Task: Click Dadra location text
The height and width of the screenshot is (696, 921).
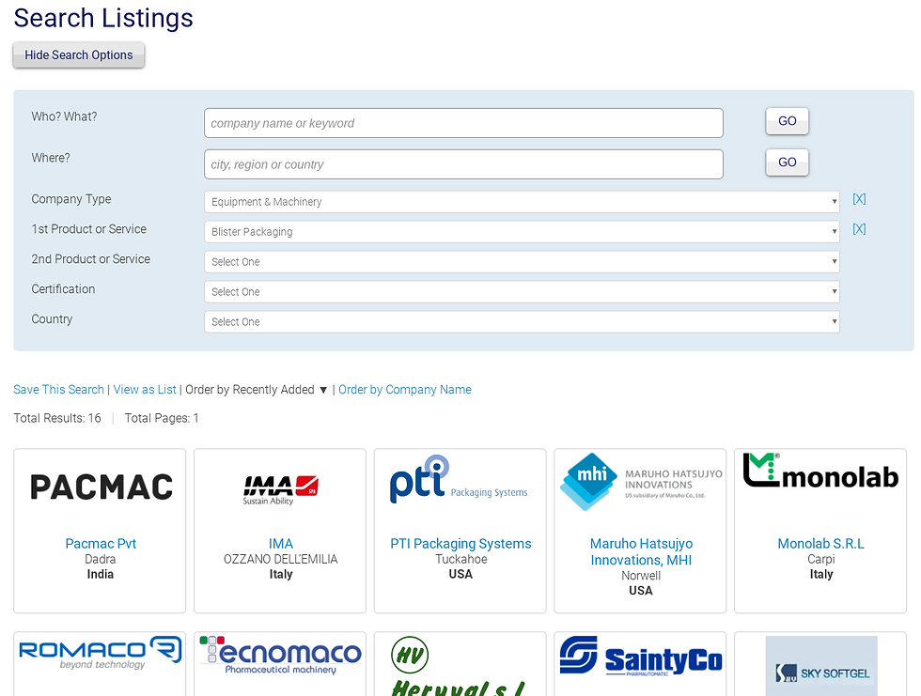Action: tap(101, 559)
